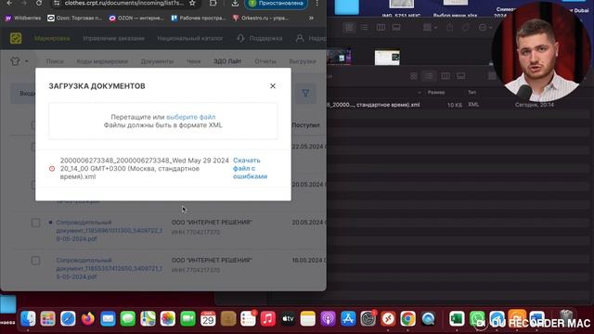The image size is (594, 334).
Task: Switch rear Finder window to gallery view
Action: 396,27
